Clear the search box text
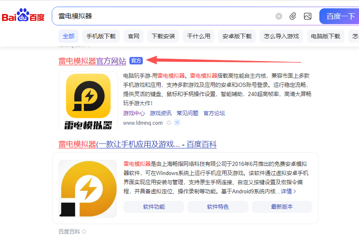359x237 pixels. tap(279, 16)
